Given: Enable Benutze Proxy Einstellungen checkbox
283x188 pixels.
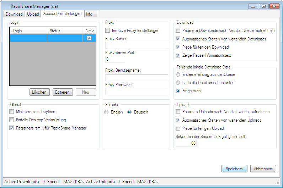Looking at the screenshot, I should coord(108,30).
